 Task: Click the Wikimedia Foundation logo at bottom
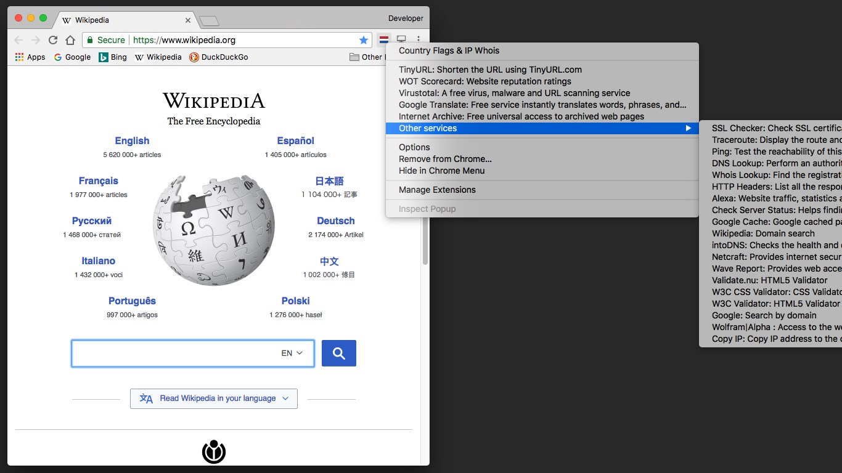(214, 451)
